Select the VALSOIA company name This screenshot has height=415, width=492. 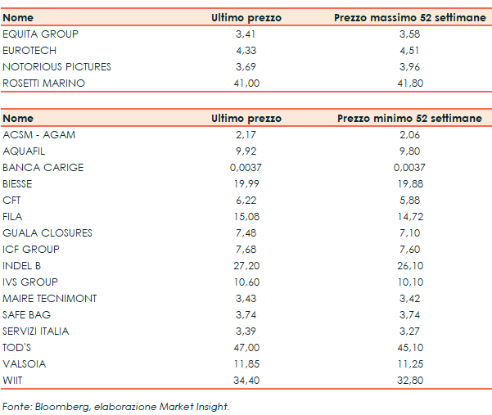[25, 363]
